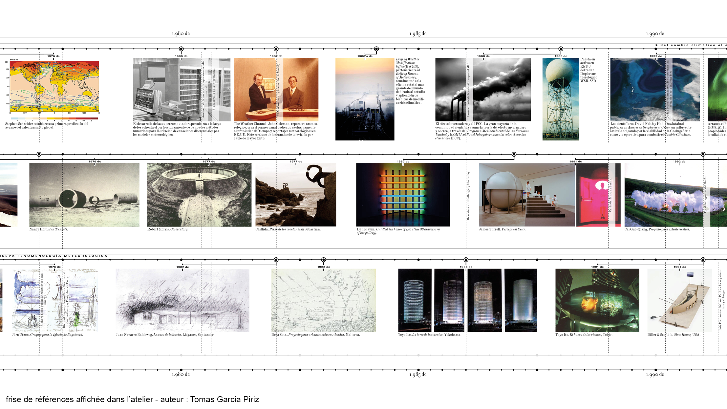Click the Nancy Holt Sun Tunnels photo
The image size is (727, 409).
(x=84, y=195)
